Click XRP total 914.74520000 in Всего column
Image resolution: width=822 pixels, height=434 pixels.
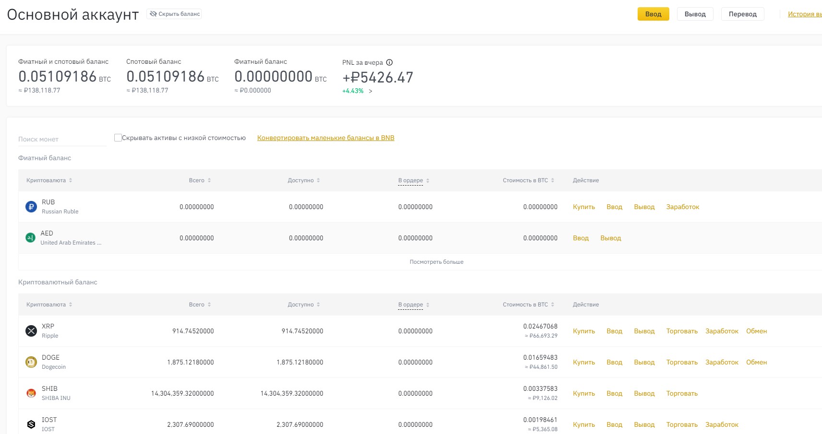click(193, 331)
